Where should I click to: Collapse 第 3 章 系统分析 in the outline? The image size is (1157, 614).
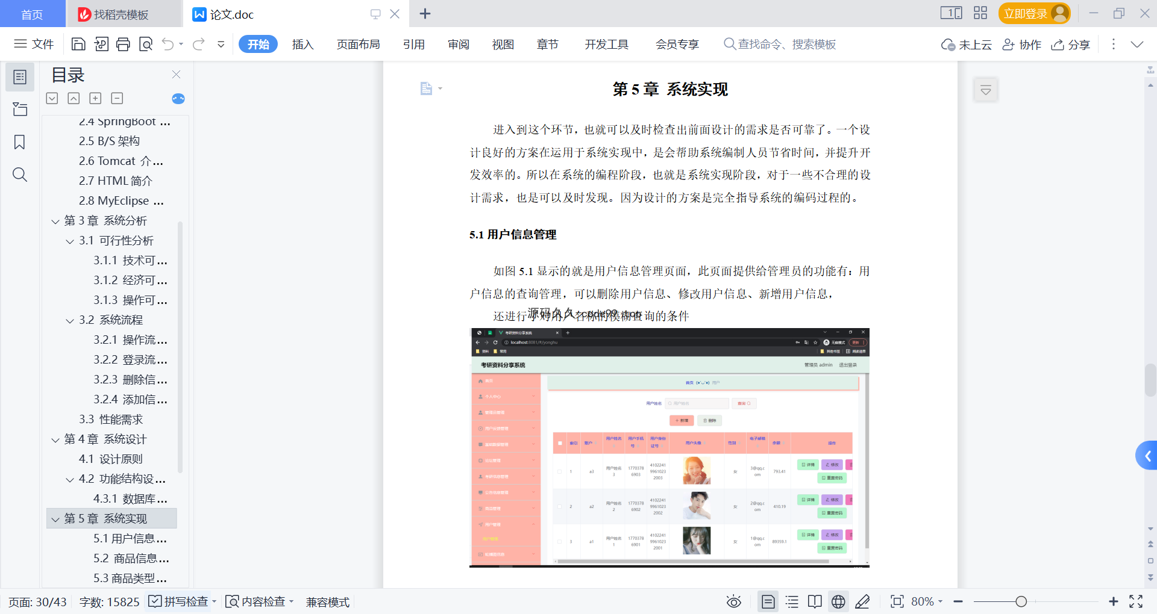[55, 222]
